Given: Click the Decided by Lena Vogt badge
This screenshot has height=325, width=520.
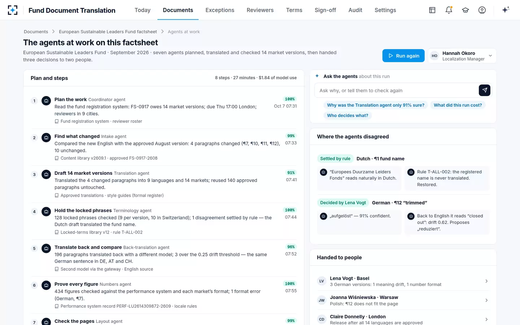Looking at the screenshot, I should point(343,203).
